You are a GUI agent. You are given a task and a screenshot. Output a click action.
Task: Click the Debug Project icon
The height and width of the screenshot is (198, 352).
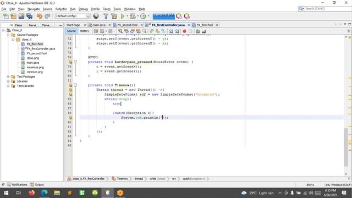coord(133,16)
